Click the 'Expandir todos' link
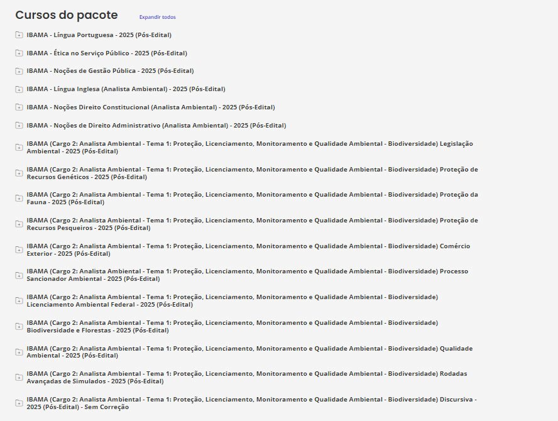558x421 pixels. 158,17
